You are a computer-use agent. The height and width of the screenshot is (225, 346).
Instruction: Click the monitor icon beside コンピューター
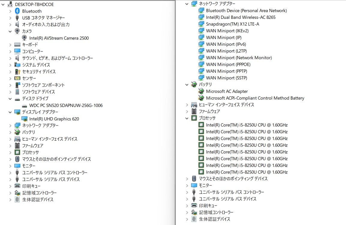click(17, 51)
